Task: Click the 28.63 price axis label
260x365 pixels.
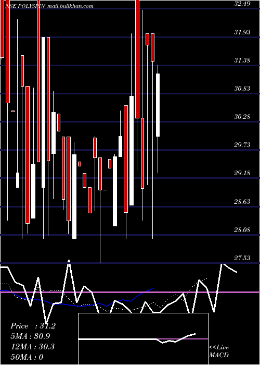Action: tap(242, 202)
